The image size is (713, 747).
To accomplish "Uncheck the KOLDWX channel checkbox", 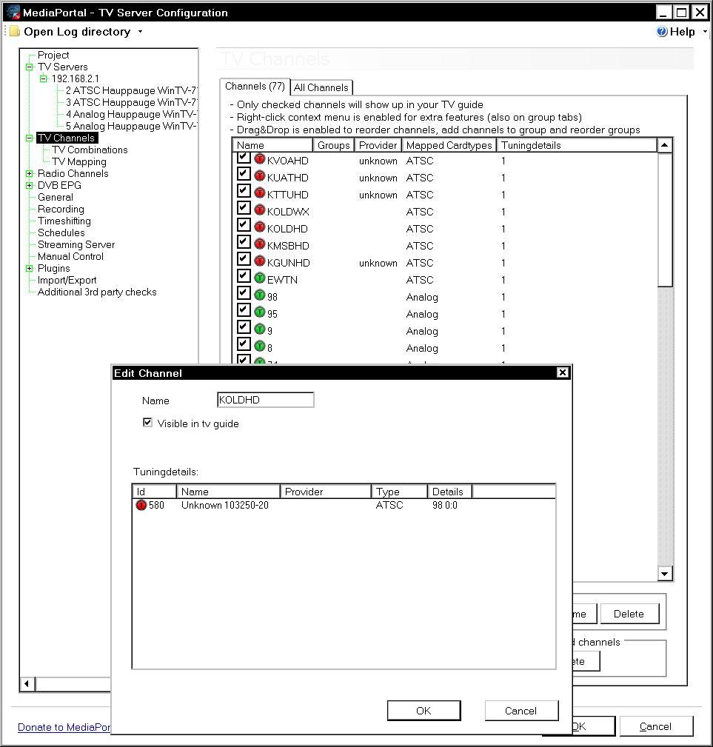I will click(x=244, y=208).
